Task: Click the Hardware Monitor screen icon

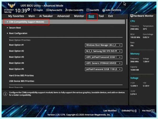Action: click(132, 16)
